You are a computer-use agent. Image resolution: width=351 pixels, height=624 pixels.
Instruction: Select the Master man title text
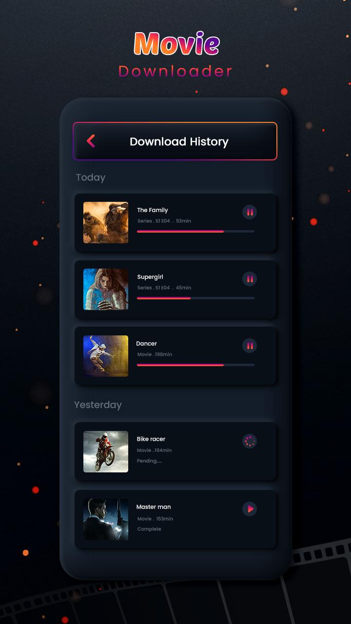click(x=154, y=507)
